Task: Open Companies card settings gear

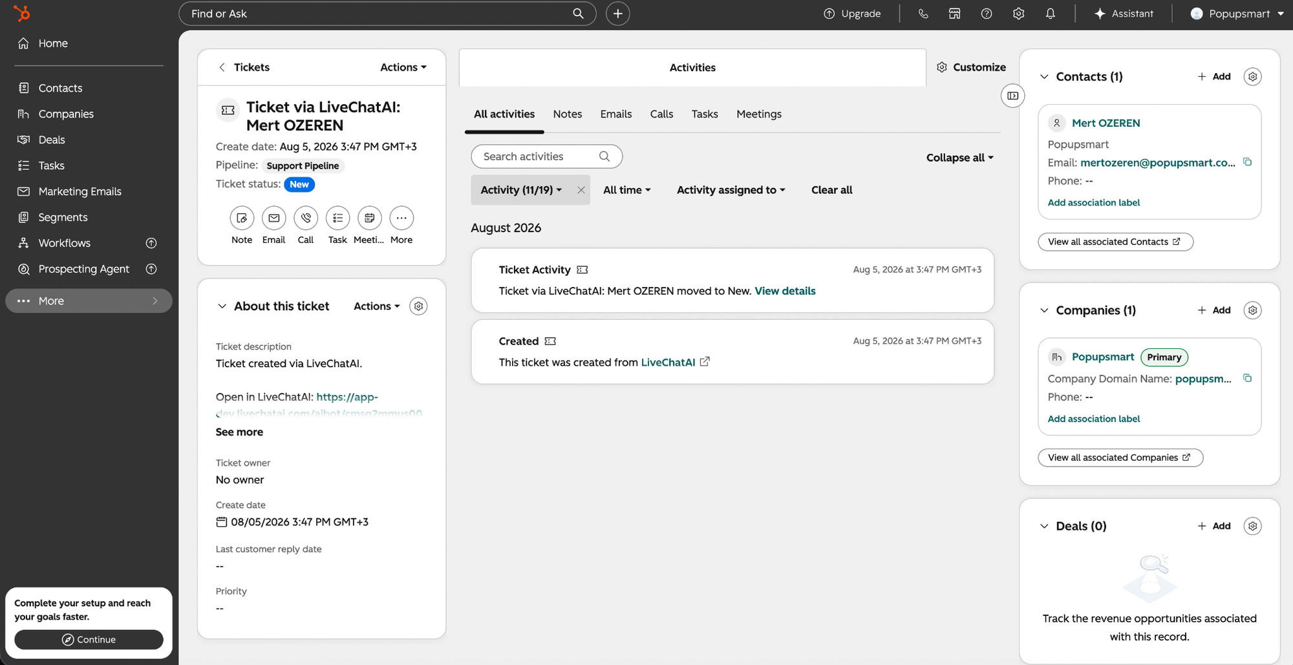Action: click(1252, 310)
